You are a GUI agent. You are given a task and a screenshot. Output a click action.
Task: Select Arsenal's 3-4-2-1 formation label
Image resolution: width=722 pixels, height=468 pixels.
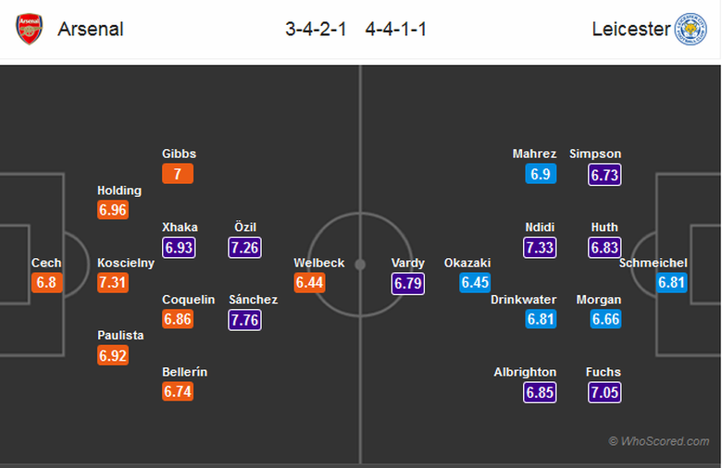316,29
